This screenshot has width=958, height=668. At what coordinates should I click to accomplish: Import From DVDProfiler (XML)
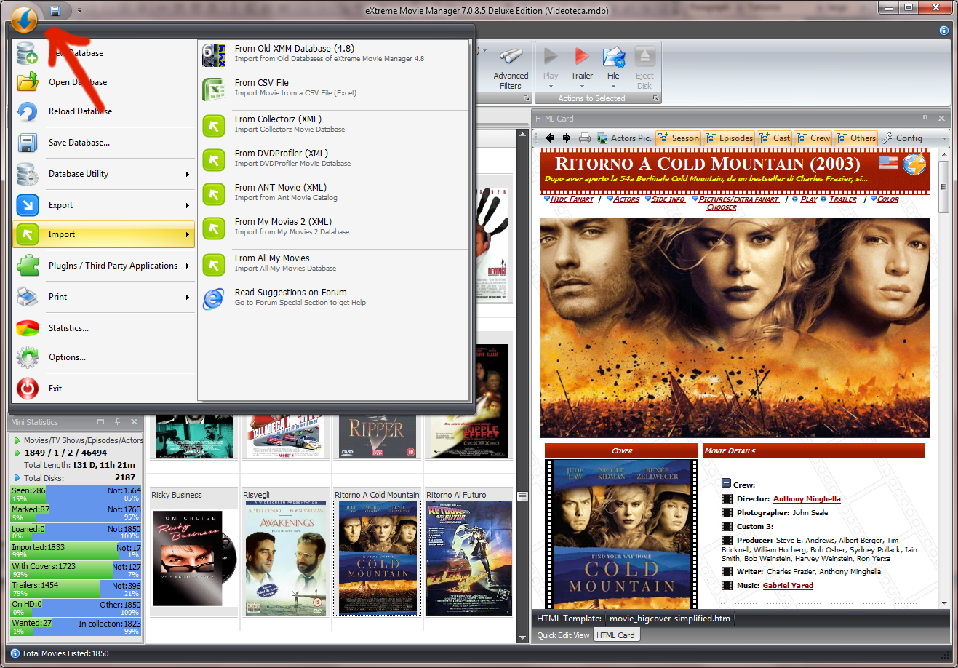point(333,159)
